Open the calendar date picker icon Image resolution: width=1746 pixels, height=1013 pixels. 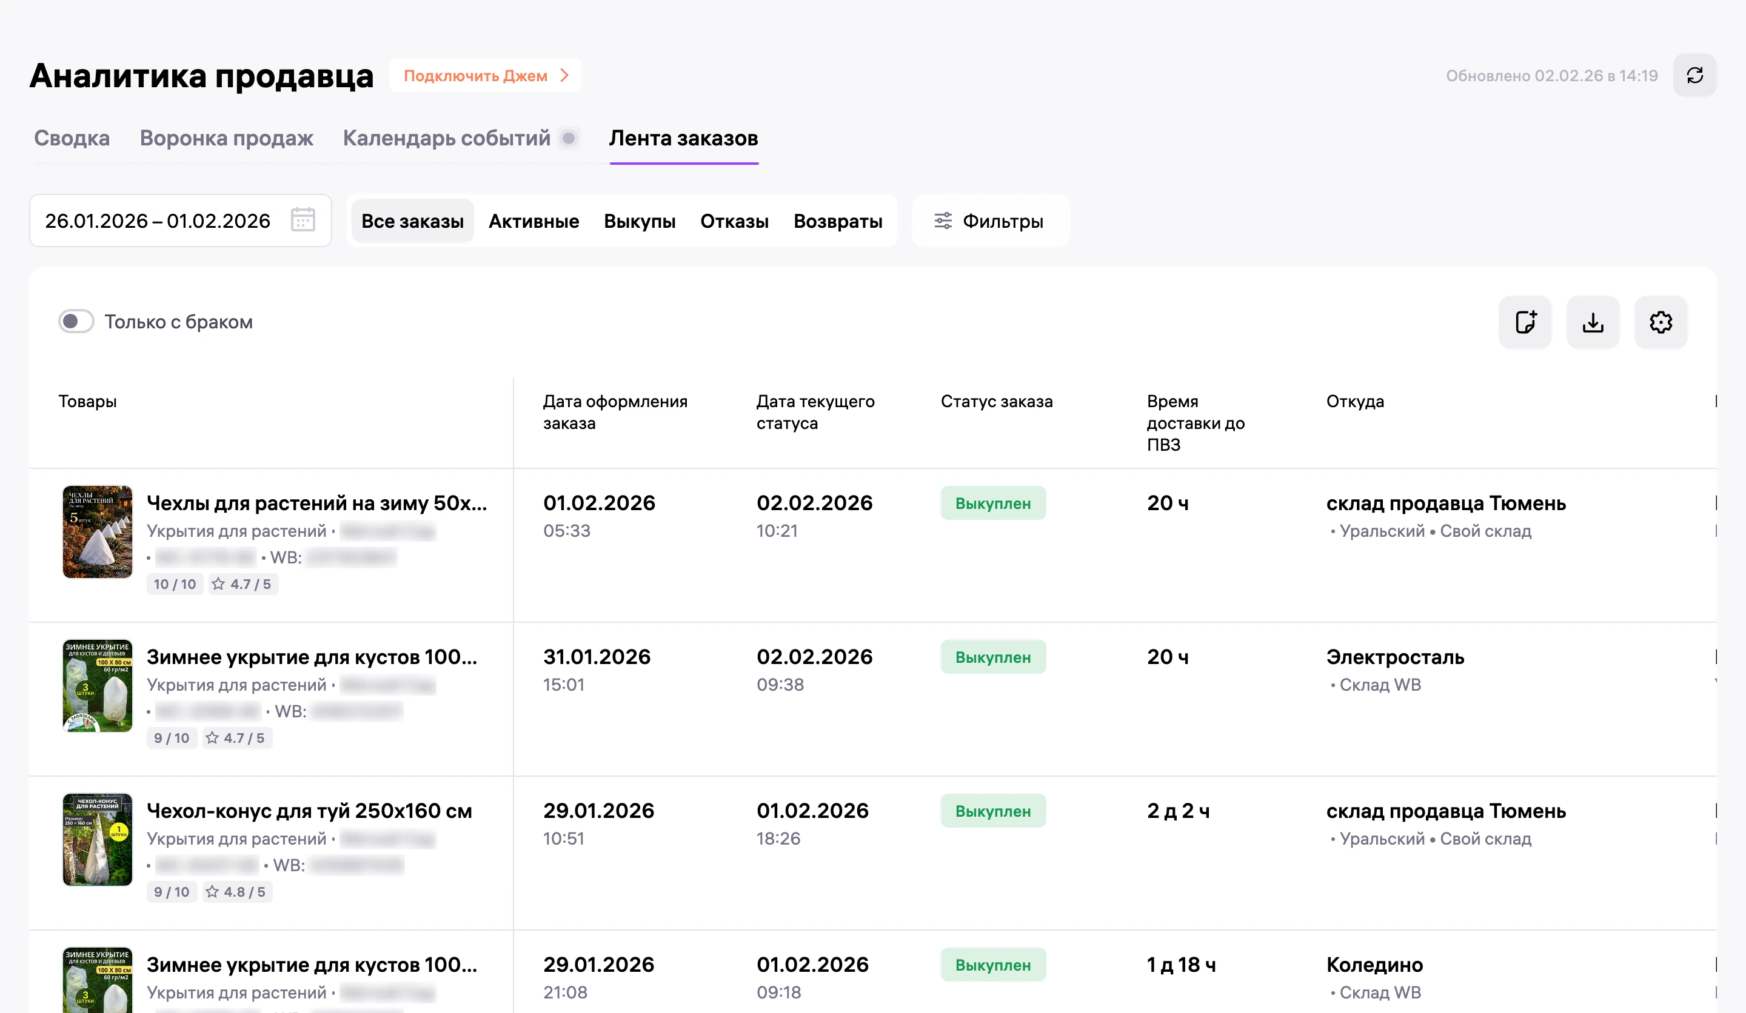point(303,220)
